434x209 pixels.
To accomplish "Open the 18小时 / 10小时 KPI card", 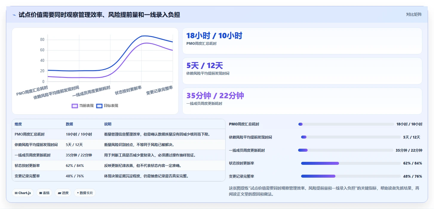I will coord(302,41).
